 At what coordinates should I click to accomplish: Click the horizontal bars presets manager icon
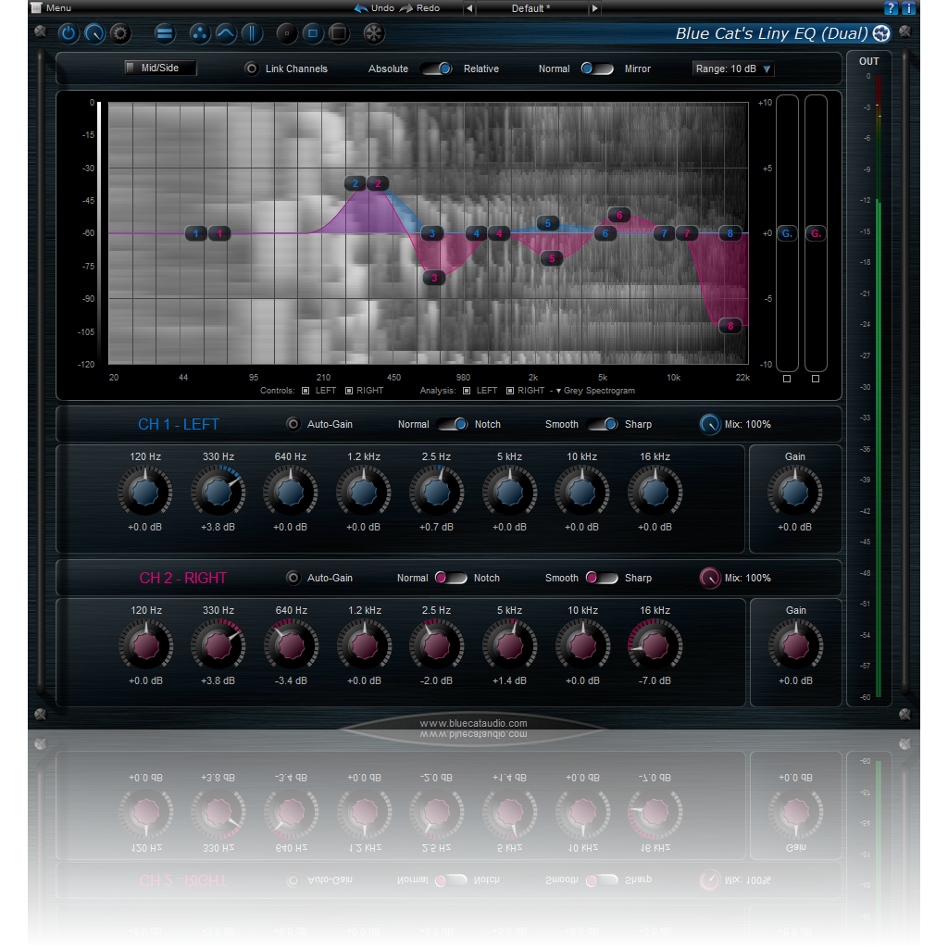(165, 33)
